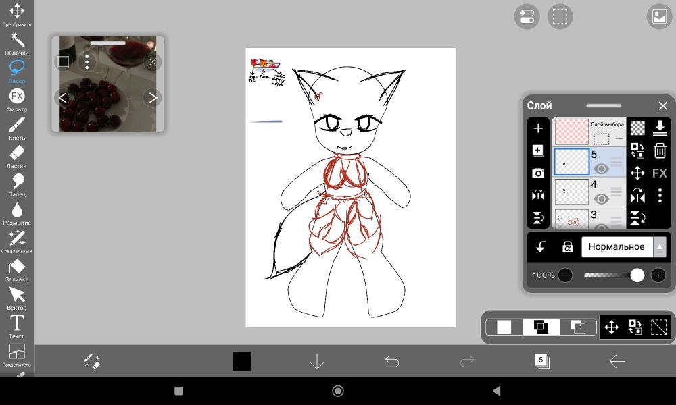The width and height of the screenshot is (676, 405).
Task: Show next reference image
Action: tap(153, 98)
